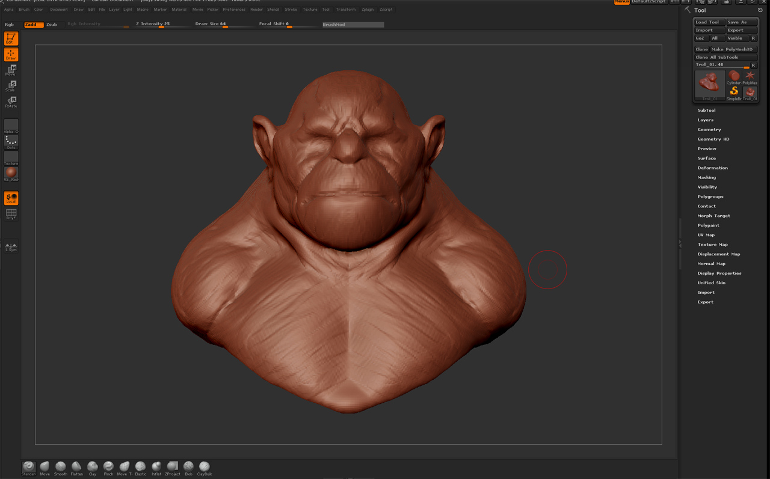Expand the Layers section
The image size is (770, 479).
705,120
